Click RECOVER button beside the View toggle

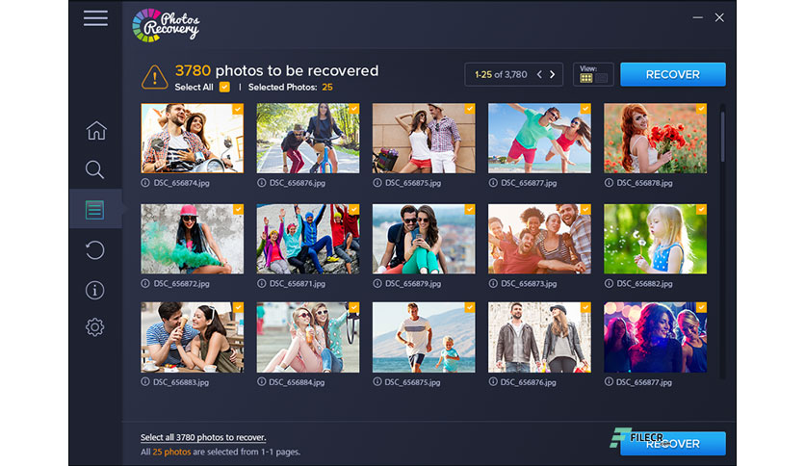[x=672, y=74]
